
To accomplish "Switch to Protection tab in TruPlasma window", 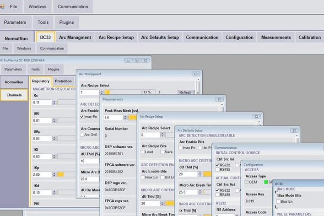I will point(63,81).
